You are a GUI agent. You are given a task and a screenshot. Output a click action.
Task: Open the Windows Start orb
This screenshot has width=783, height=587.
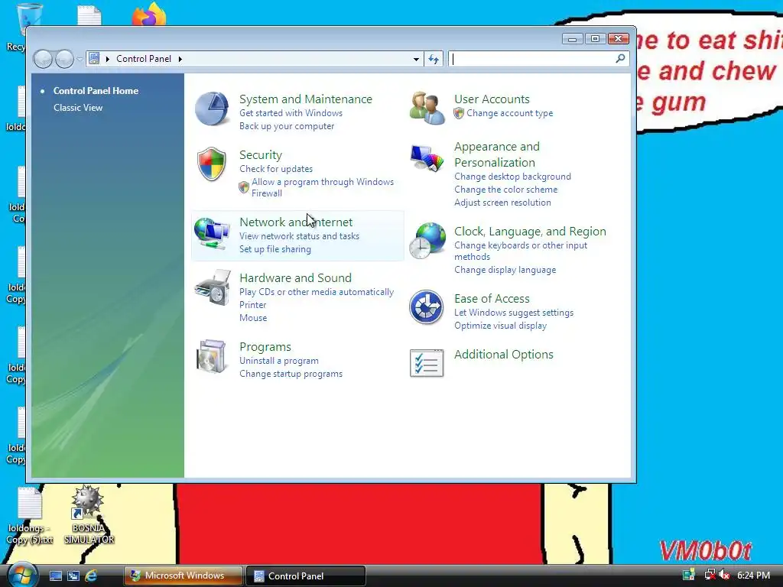pyautogui.click(x=23, y=575)
